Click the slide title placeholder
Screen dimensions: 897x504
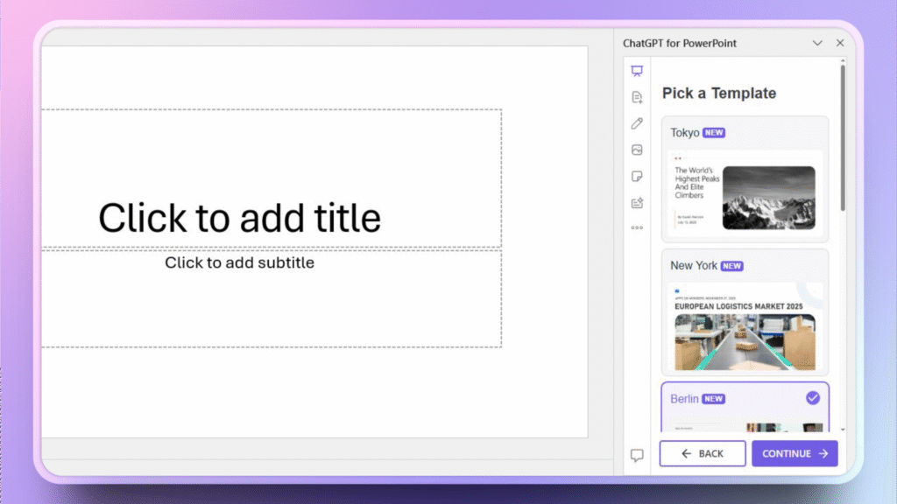point(241,217)
